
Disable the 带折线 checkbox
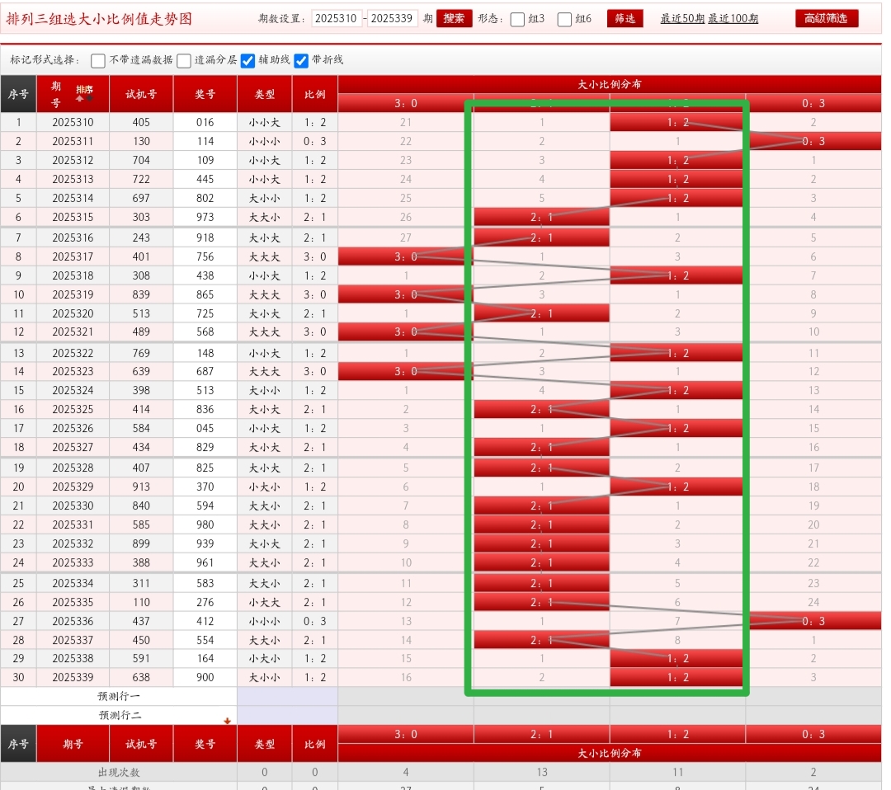pos(301,60)
